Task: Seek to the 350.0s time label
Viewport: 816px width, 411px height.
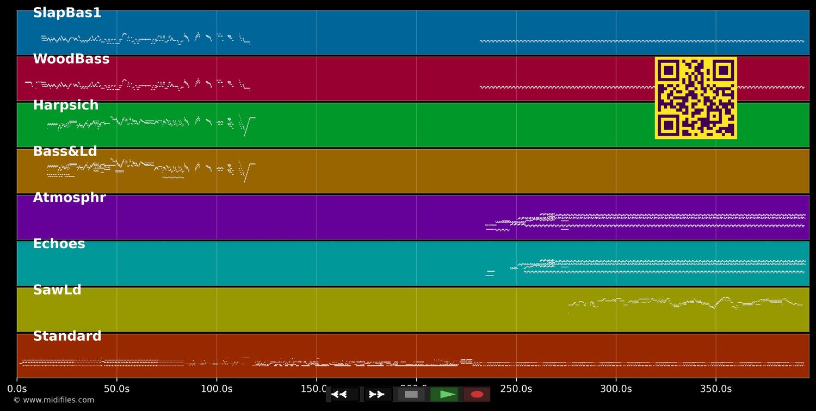Action: coord(715,389)
